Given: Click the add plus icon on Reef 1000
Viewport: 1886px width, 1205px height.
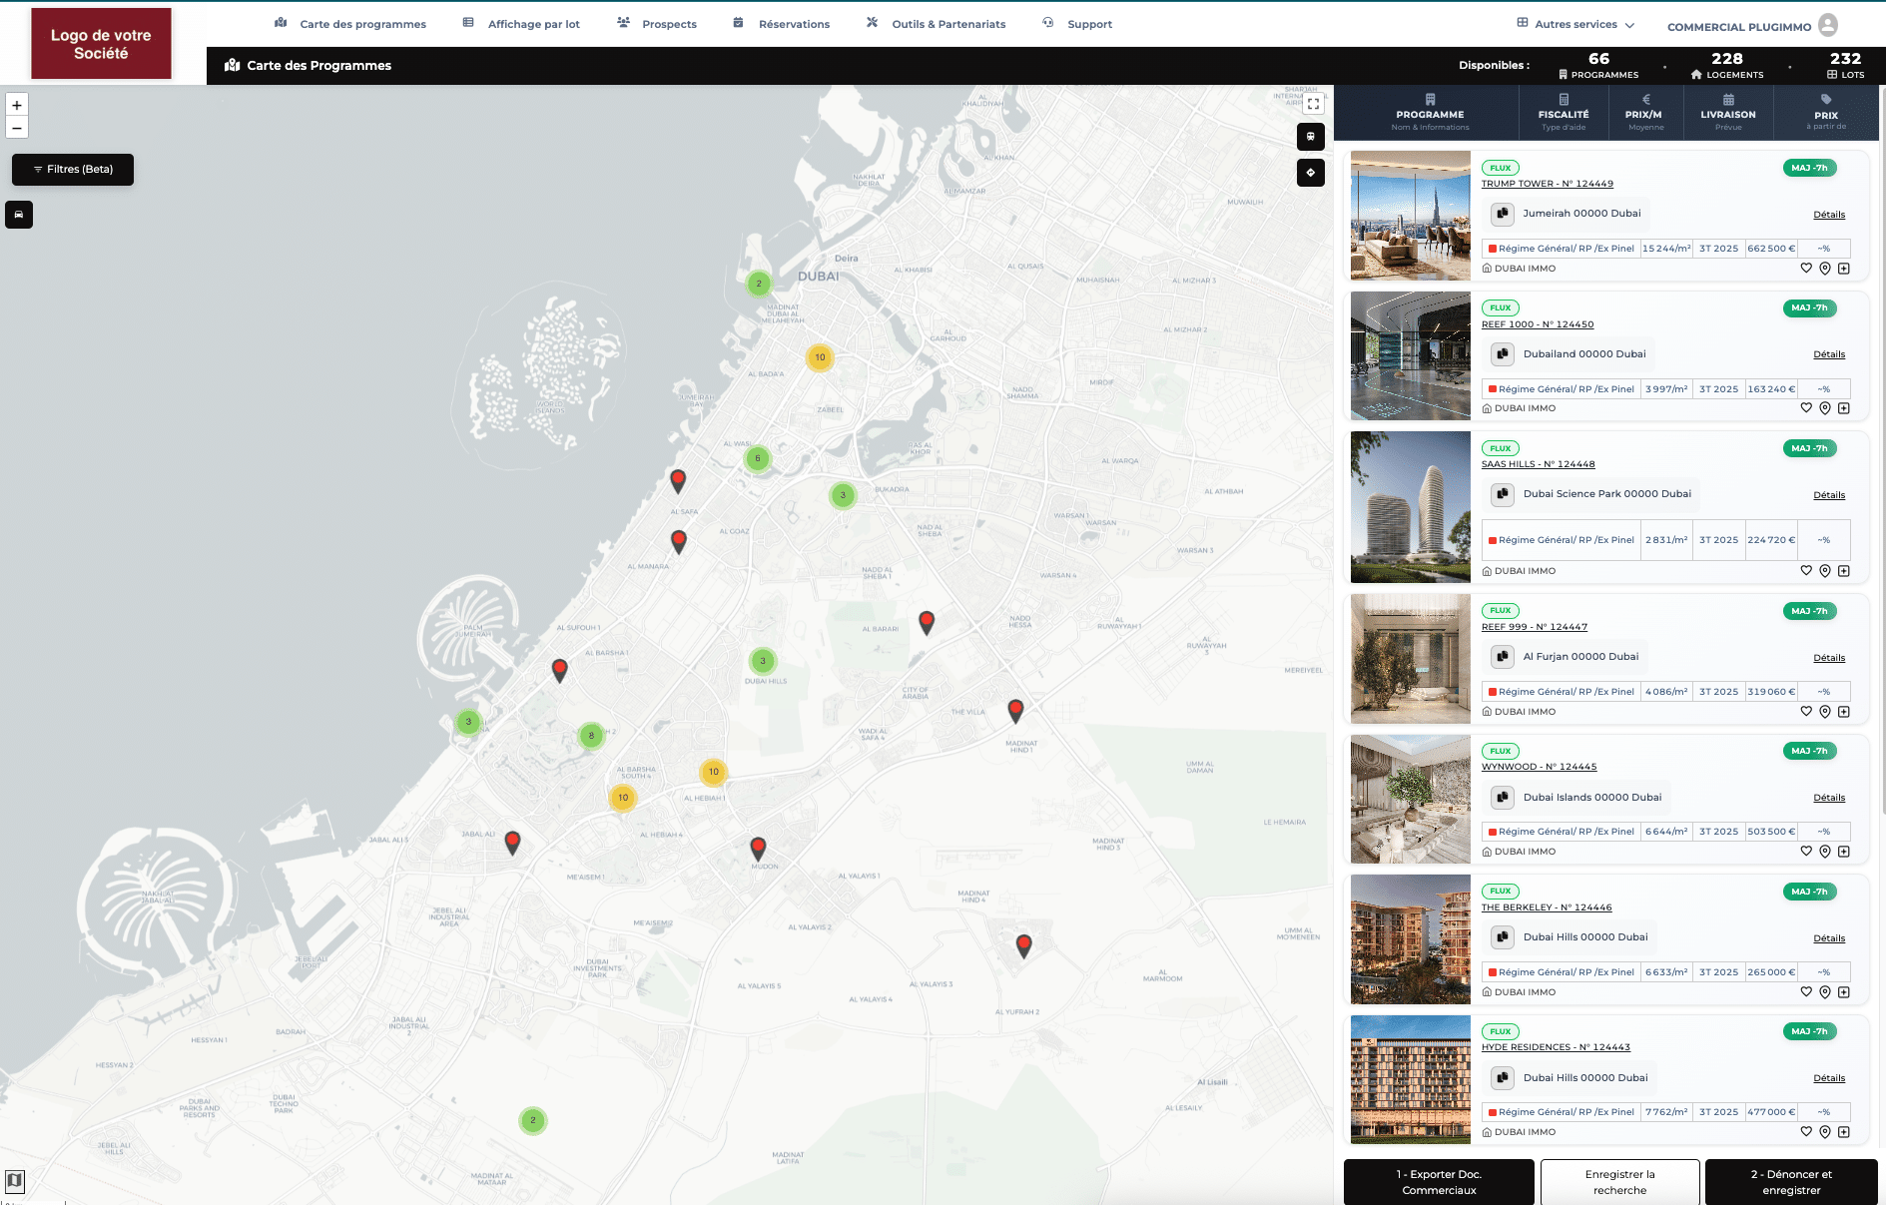Looking at the screenshot, I should click(x=1844, y=408).
